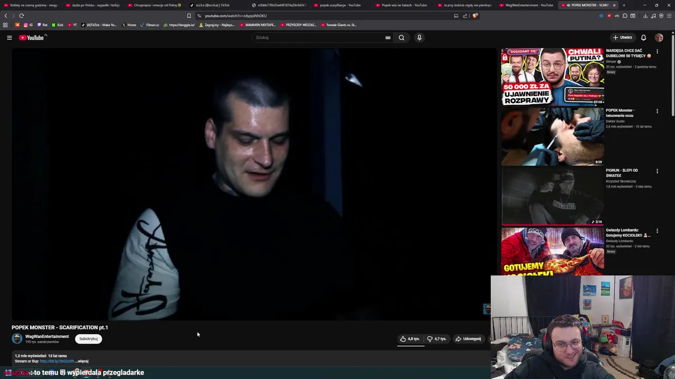
Task: Open PIORUN - ŚLEPI OD ŚWIATEŁ thumbnail
Action: pyautogui.click(x=552, y=197)
